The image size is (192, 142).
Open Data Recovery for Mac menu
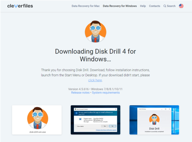[86, 6]
